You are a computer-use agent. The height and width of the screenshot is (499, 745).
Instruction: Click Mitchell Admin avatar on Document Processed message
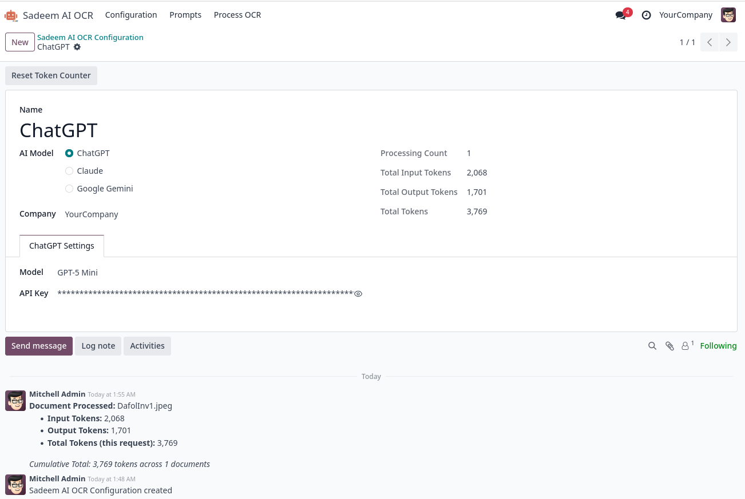(x=15, y=401)
